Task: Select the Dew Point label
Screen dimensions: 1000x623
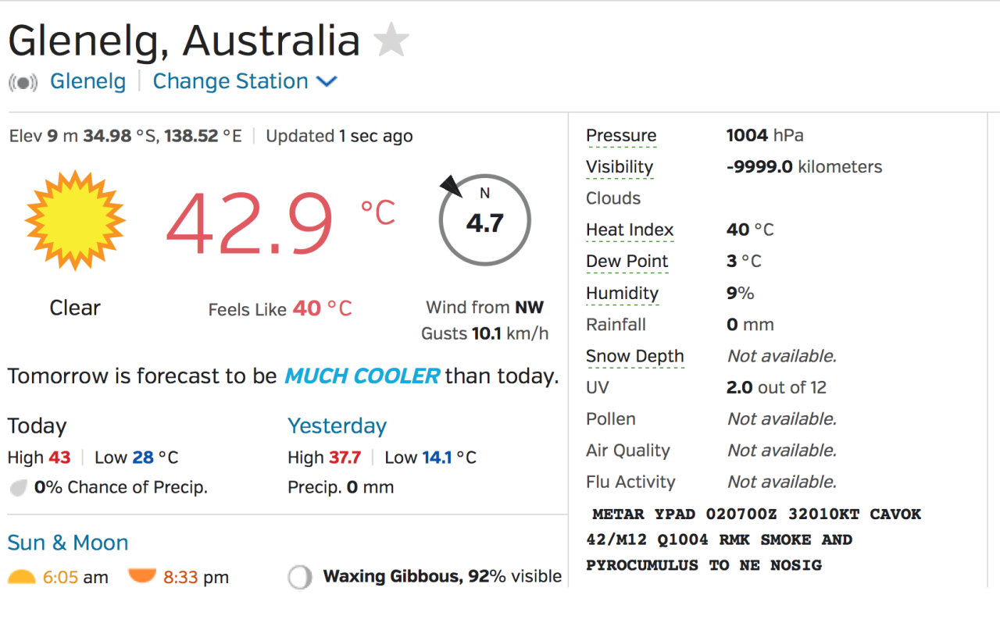Action: tap(627, 262)
